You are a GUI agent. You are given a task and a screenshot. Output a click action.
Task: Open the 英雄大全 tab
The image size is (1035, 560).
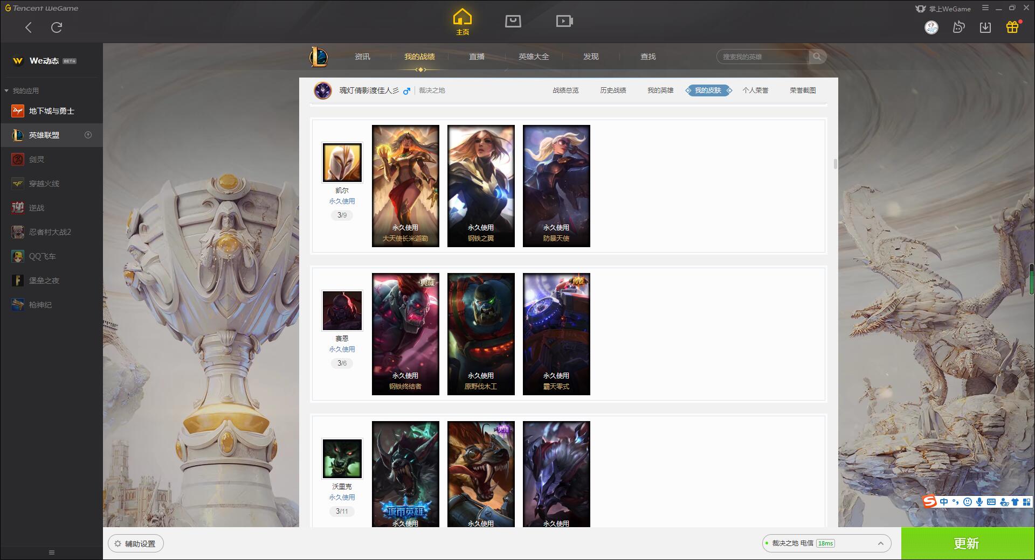(534, 57)
